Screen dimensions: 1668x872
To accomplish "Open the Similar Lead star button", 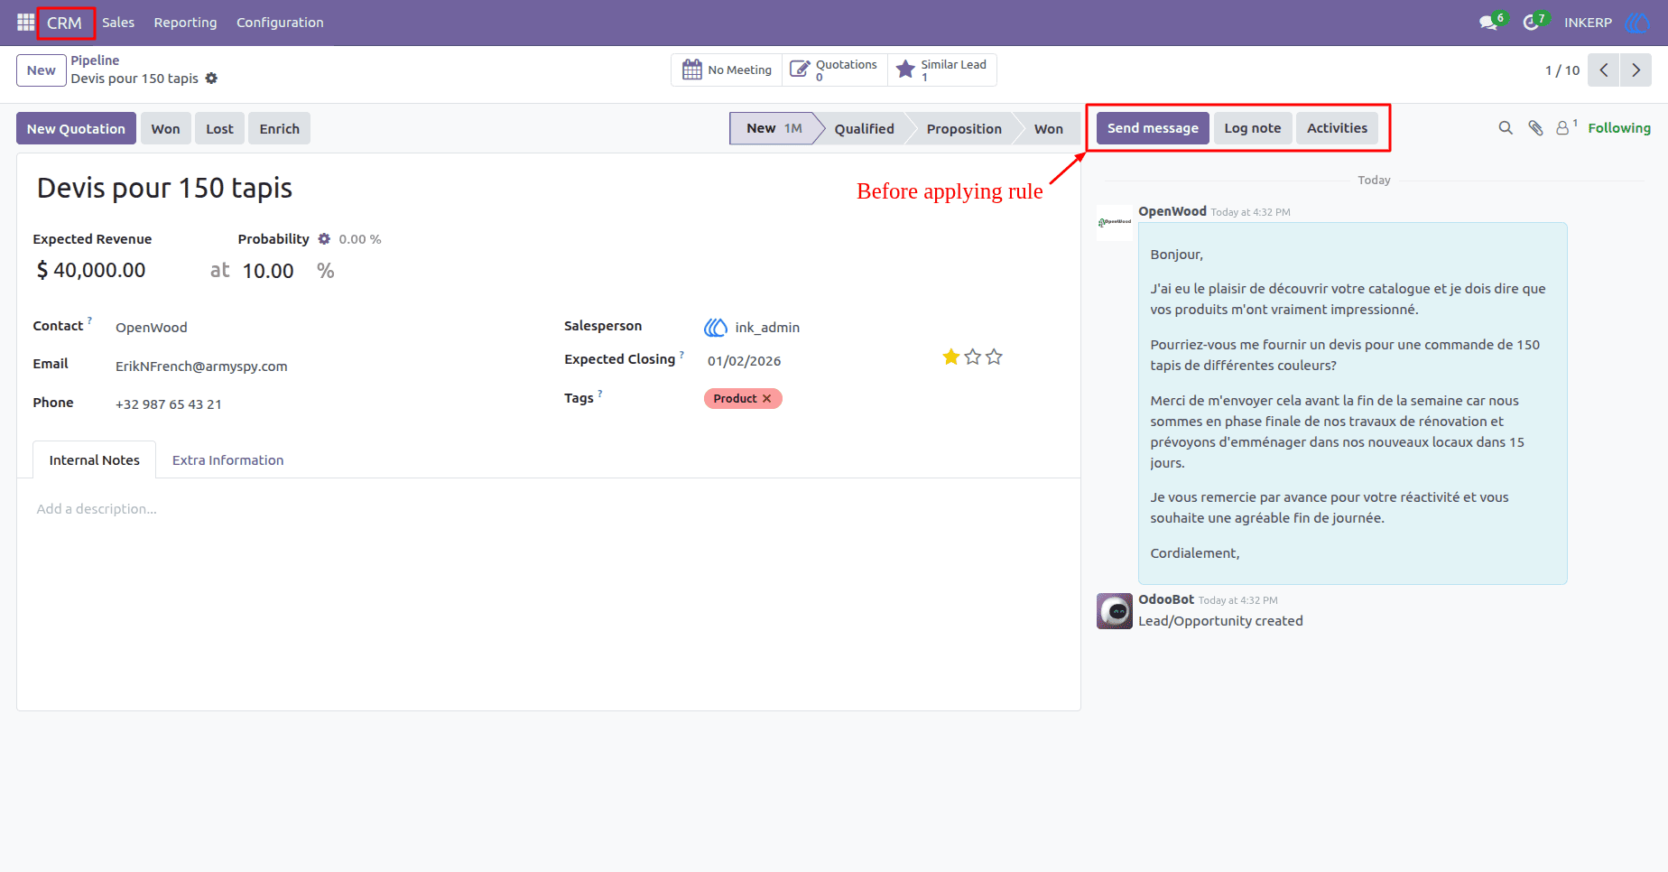I will coord(942,70).
